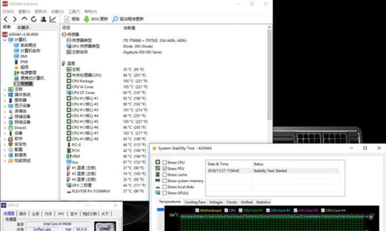
Task: Open the SPD tab in CPU-Z
Action: coord(61,214)
